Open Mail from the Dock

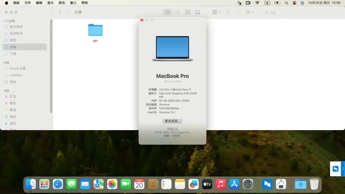click(x=85, y=184)
